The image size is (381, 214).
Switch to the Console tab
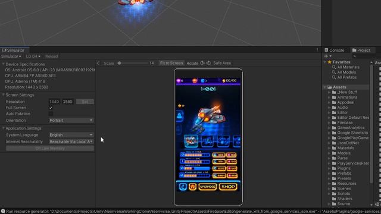(335, 50)
